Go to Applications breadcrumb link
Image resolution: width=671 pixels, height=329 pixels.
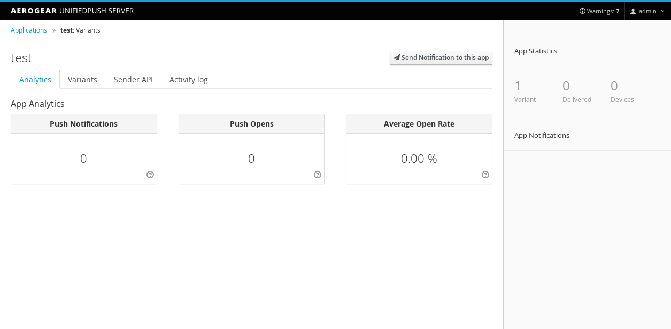pyautogui.click(x=29, y=30)
